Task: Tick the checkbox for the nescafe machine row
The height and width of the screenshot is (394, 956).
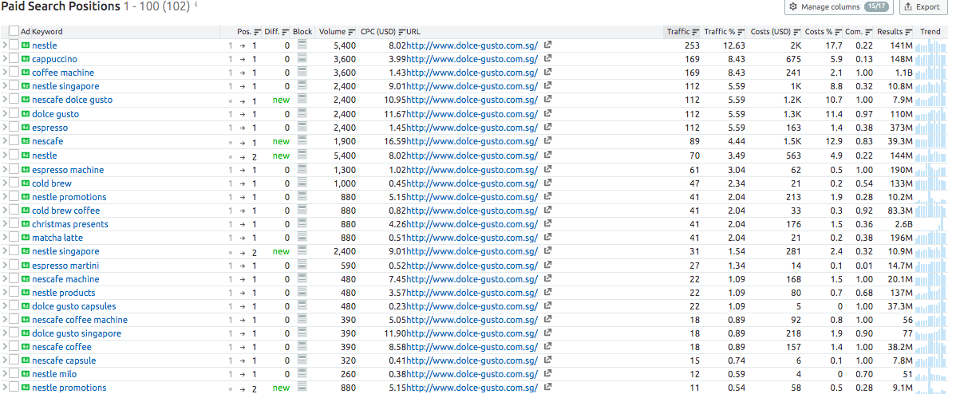Action: pyautogui.click(x=14, y=279)
